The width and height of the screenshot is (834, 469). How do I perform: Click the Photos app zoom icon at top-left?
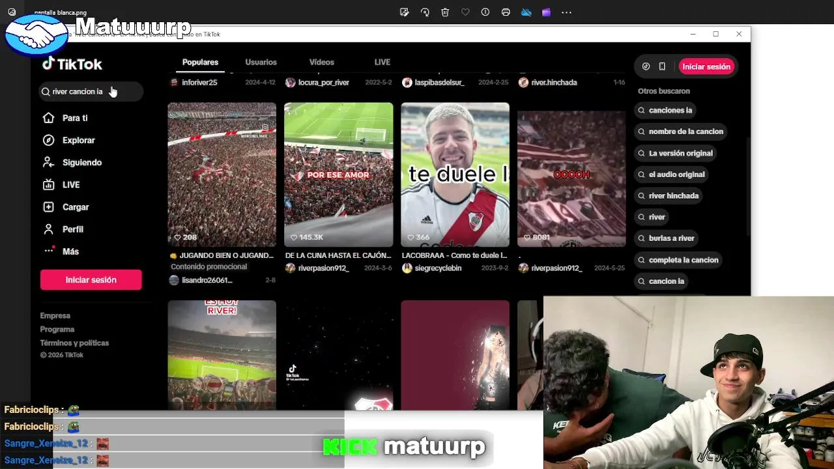(x=12, y=12)
